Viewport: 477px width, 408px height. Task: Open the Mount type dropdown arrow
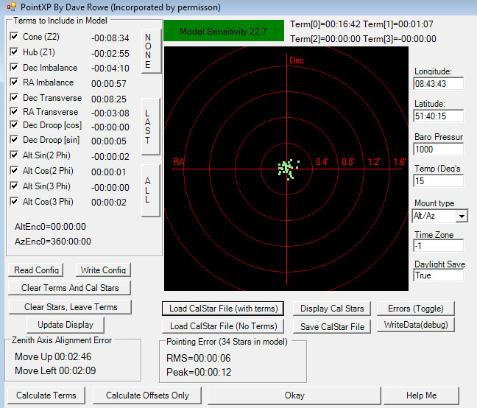[x=462, y=216]
